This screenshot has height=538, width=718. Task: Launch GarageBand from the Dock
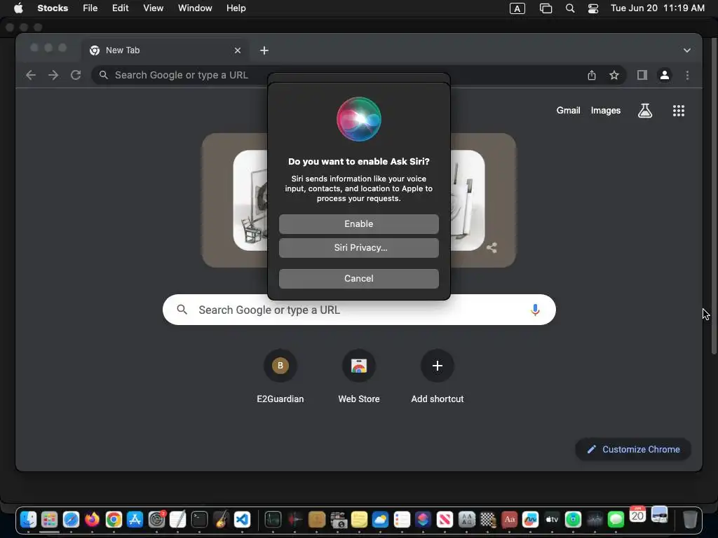coord(221,520)
